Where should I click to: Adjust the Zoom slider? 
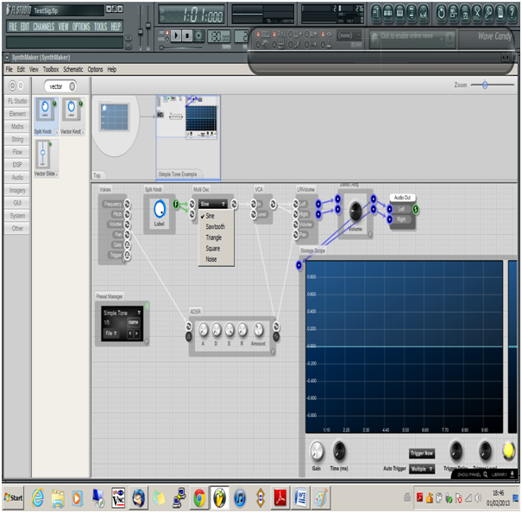(487, 85)
